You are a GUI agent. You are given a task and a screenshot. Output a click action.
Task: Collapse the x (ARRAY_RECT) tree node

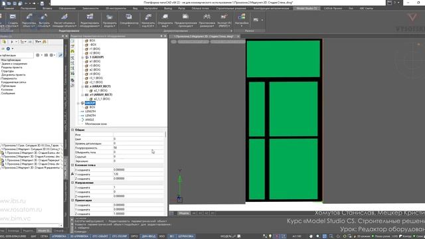(82, 86)
